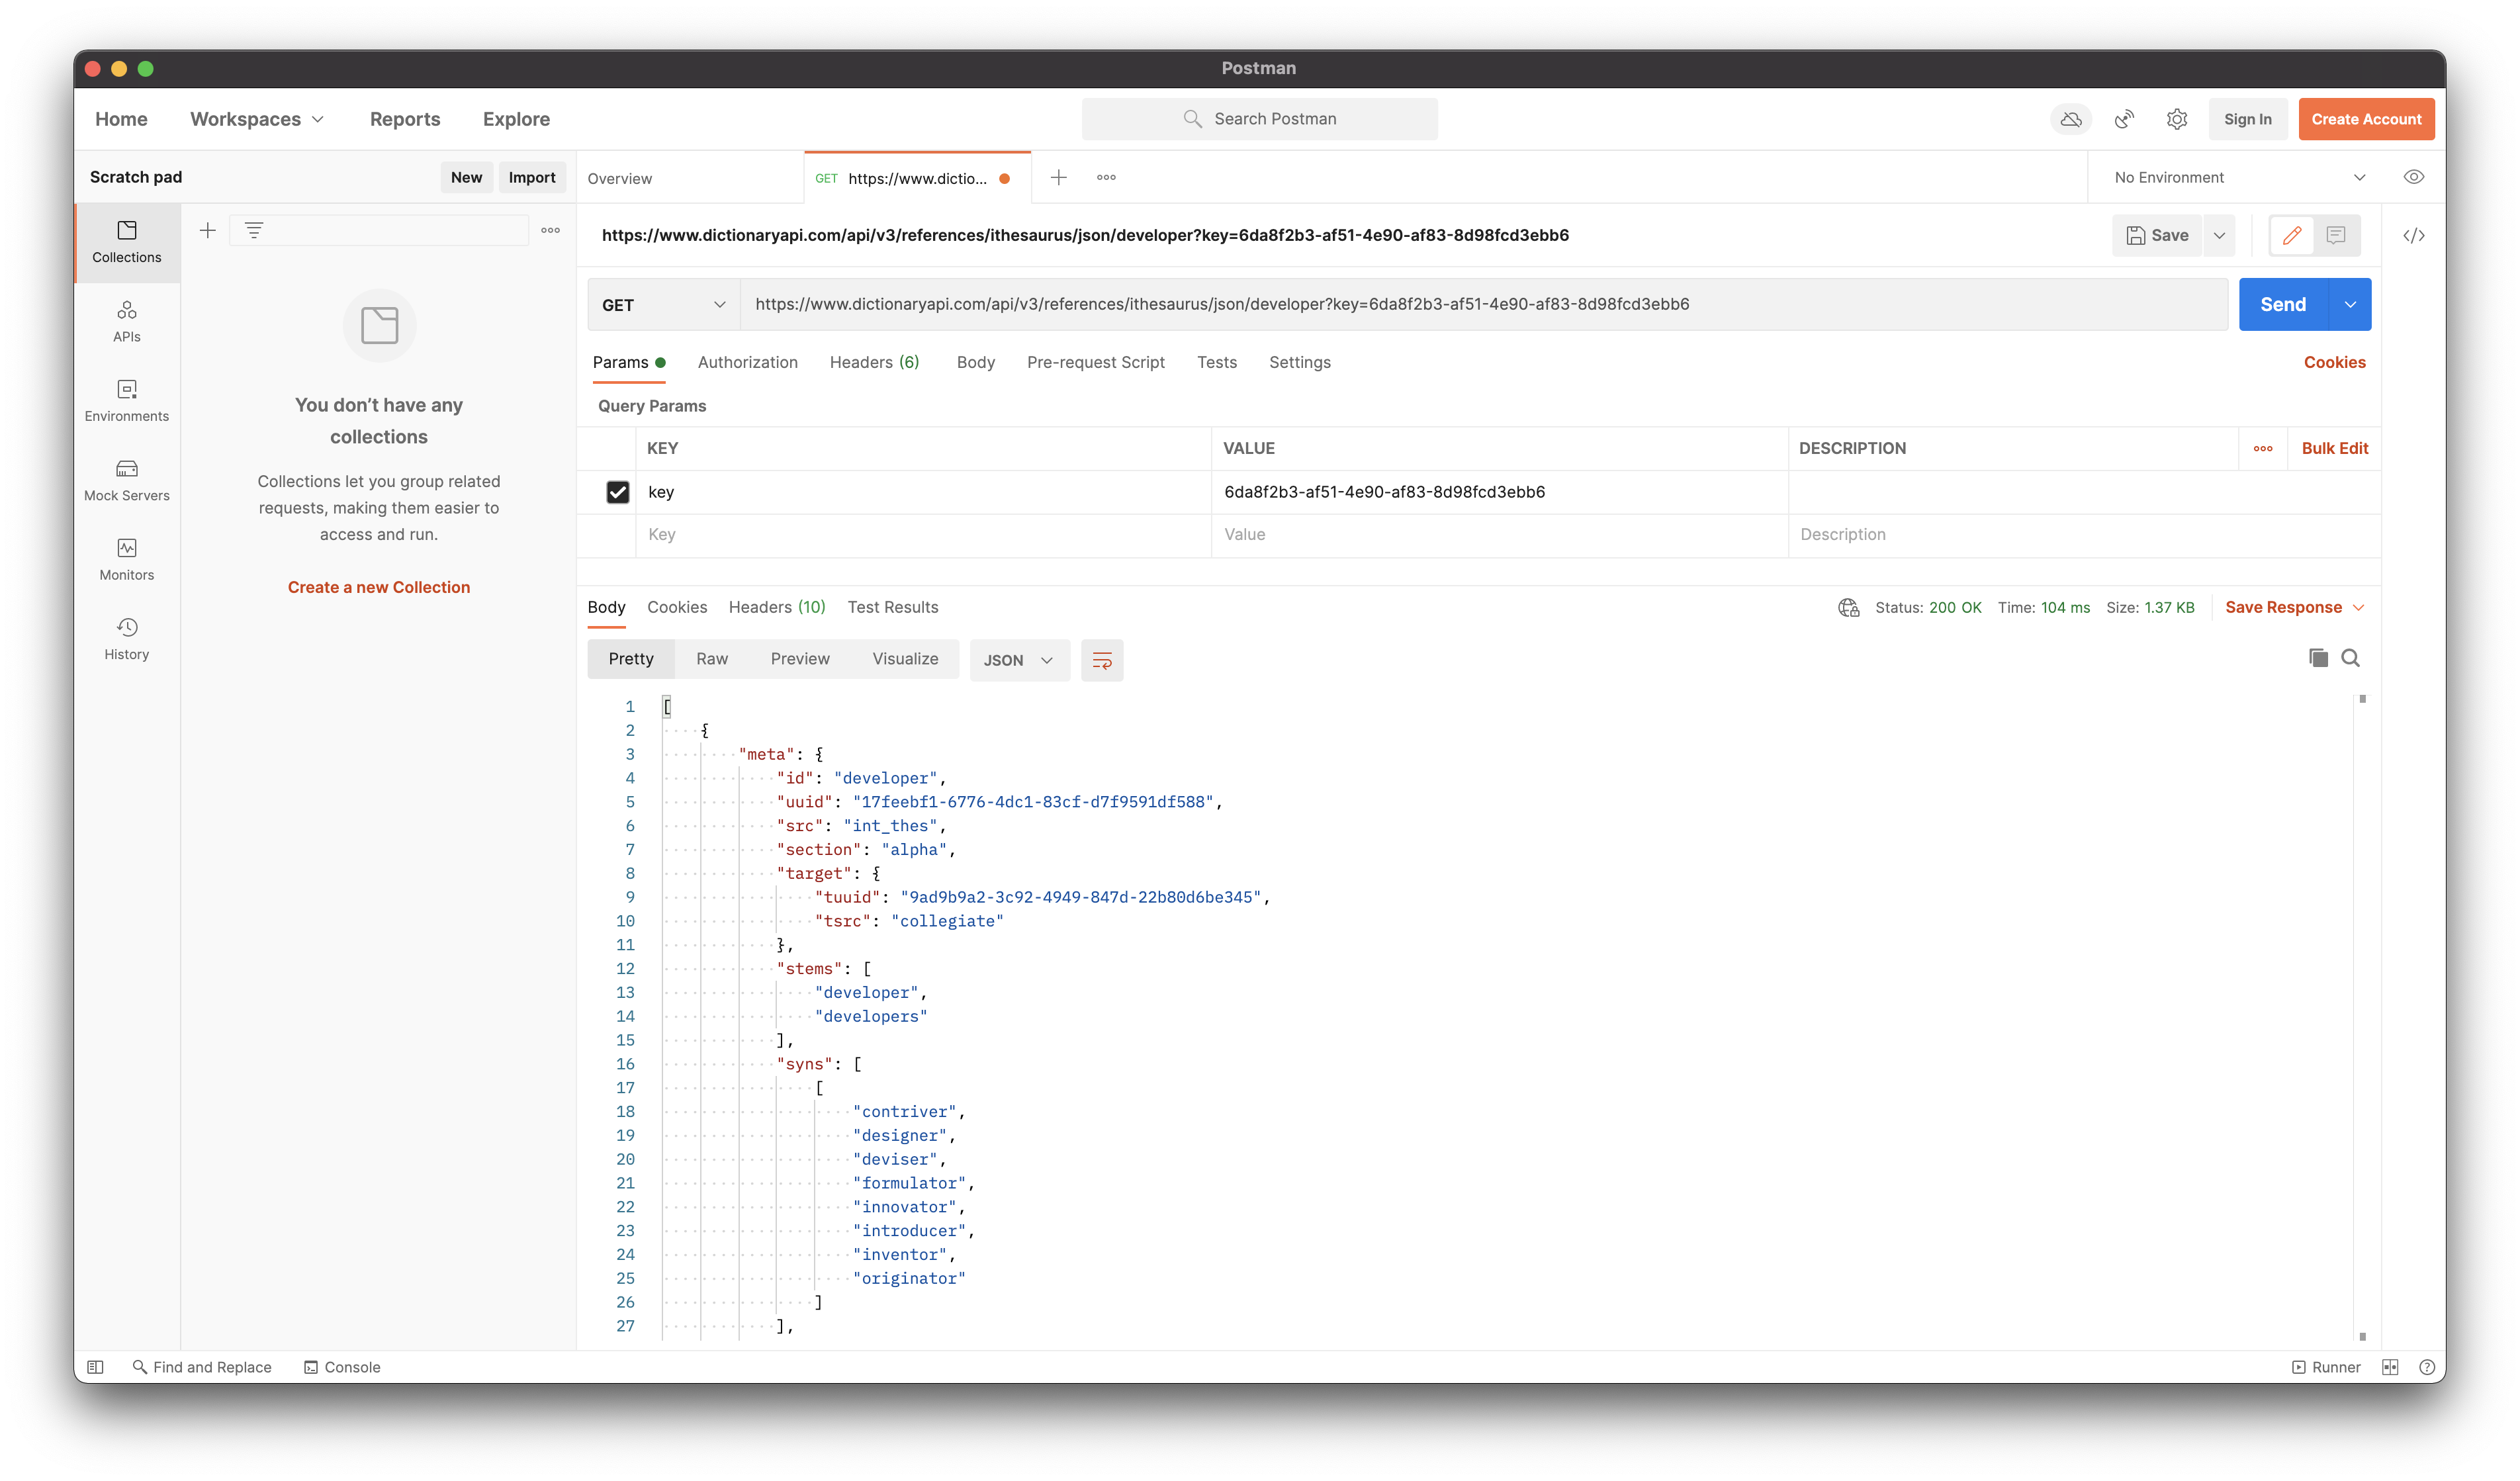Expand the Save button dropdown arrow
2520x1481 pixels.
click(2219, 236)
